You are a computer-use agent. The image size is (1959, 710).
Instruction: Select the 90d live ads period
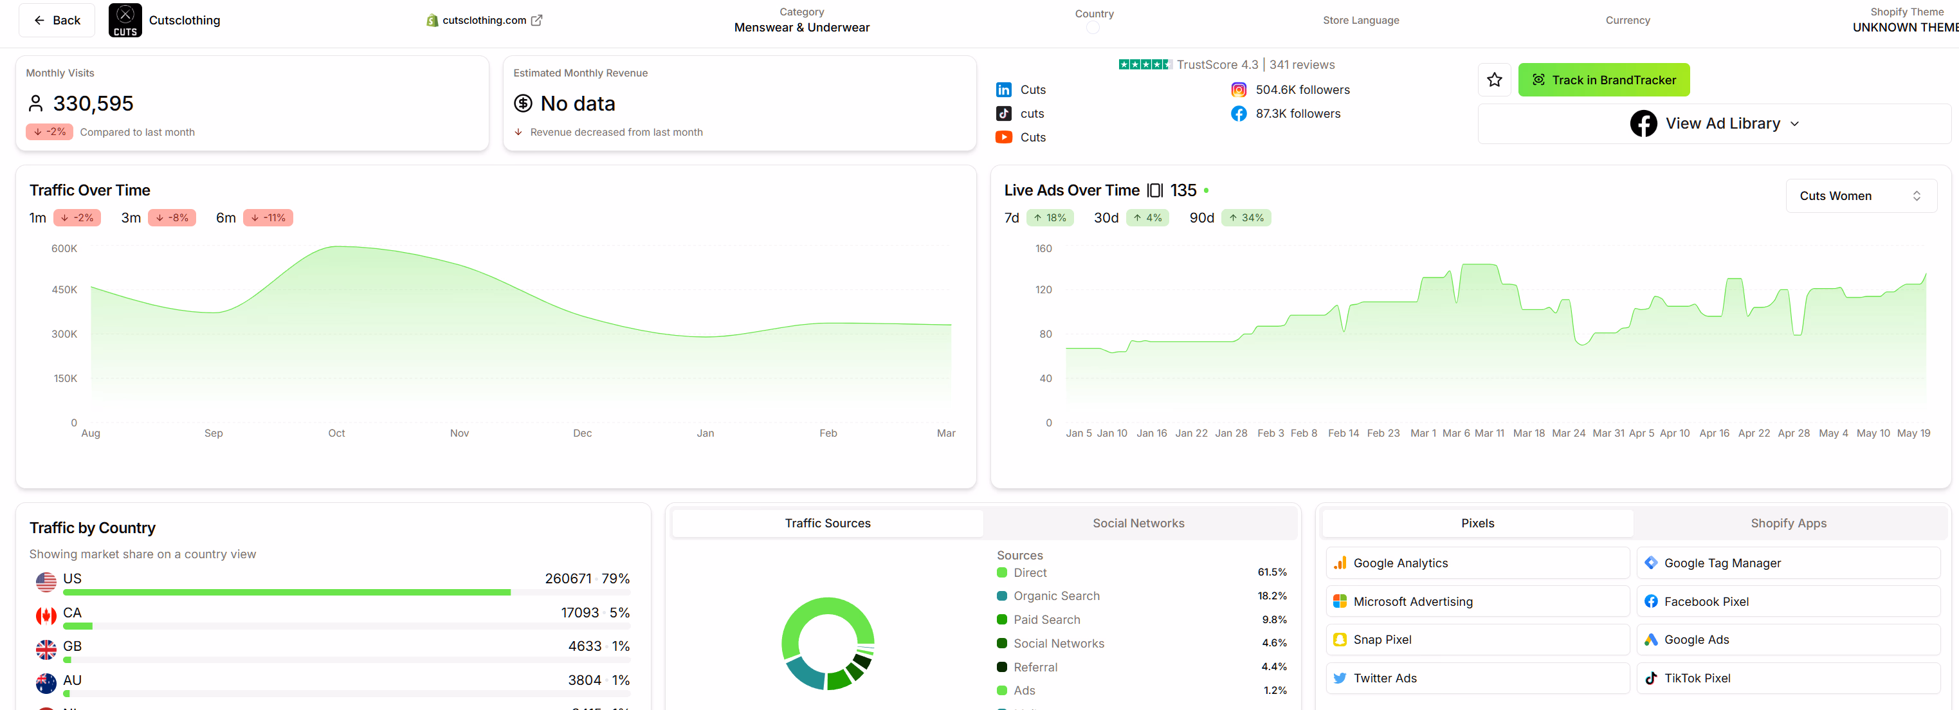tap(1230, 218)
